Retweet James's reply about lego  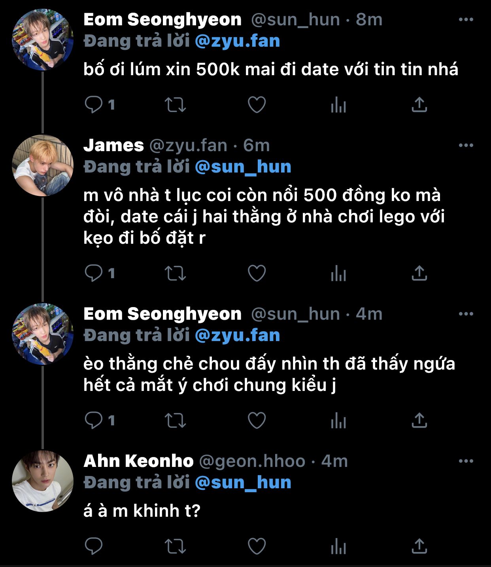click(x=175, y=273)
